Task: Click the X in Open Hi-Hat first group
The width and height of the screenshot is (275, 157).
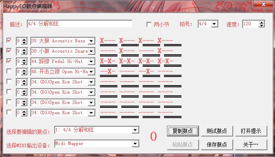Action: 110,71
